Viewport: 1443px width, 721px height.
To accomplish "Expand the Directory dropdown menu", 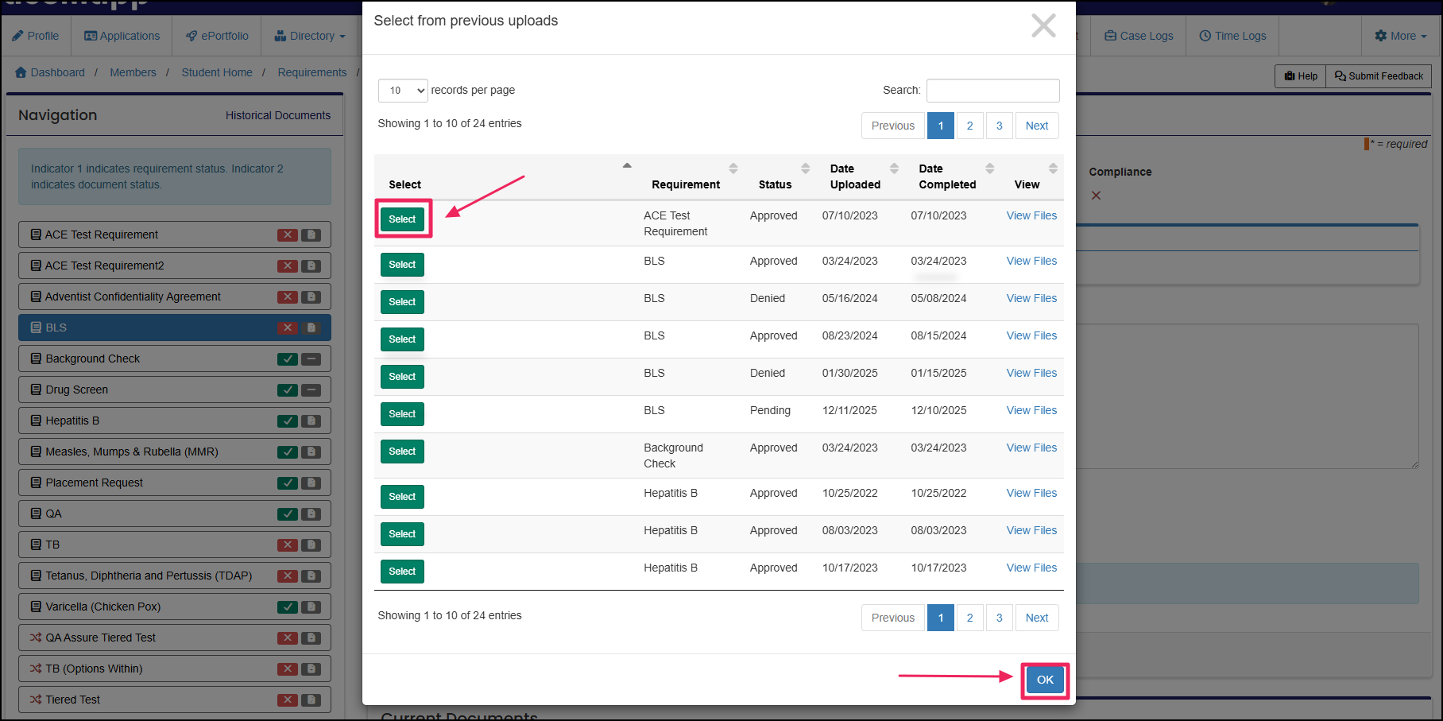I will pyautogui.click(x=310, y=35).
